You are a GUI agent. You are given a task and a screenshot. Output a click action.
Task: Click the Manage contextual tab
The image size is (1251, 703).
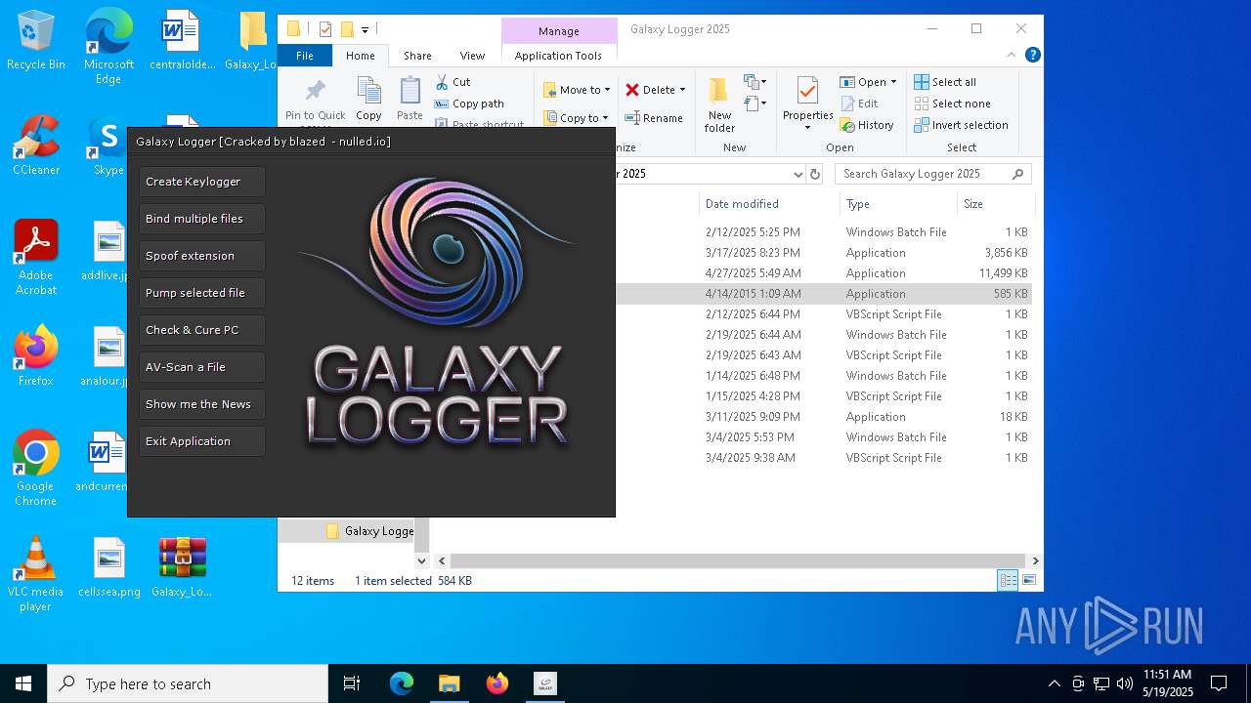[x=558, y=30]
